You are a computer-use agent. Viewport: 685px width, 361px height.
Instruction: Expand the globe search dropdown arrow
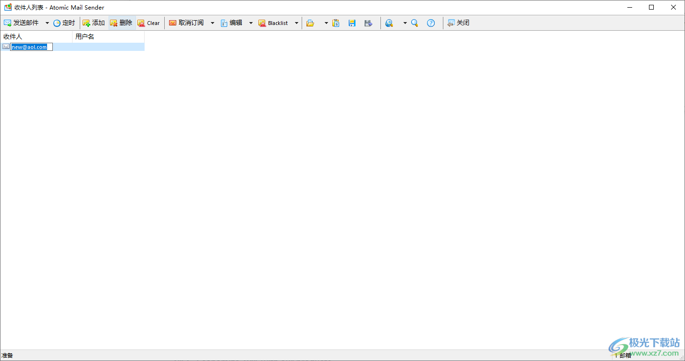pos(405,23)
